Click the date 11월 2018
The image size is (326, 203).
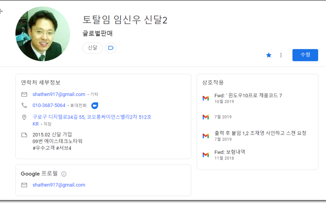point(224,158)
